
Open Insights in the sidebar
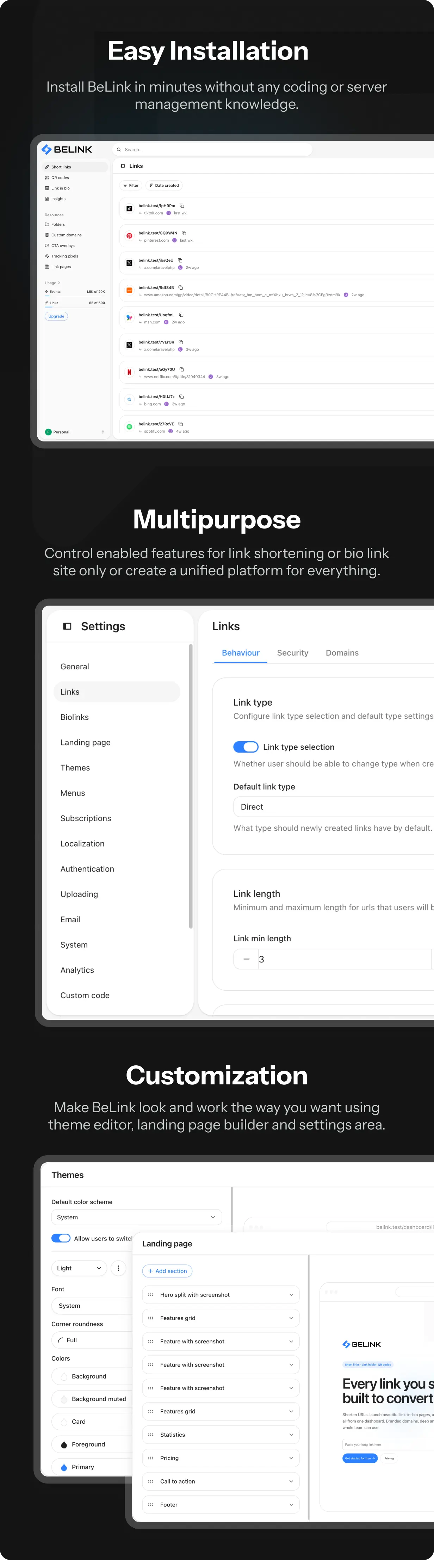tap(75, 199)
